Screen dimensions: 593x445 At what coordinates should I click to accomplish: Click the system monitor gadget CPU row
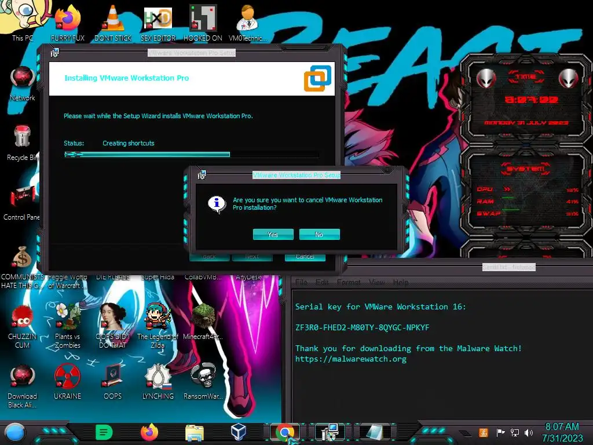(527, 189)
